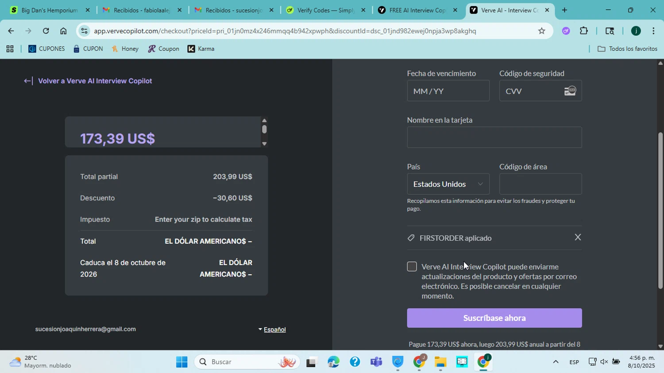
Task: Open the volume control in the system tray
Action: [604, 362]
